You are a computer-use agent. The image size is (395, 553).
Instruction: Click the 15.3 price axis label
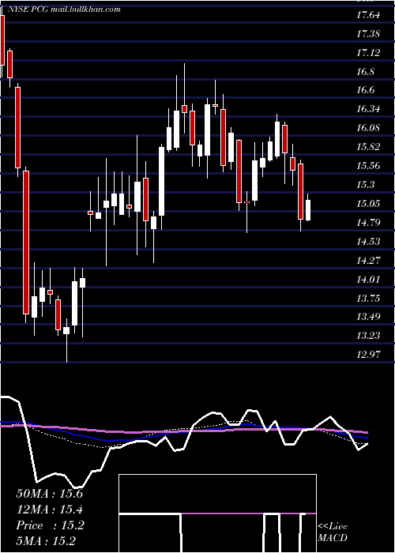[x=365, y=185]
